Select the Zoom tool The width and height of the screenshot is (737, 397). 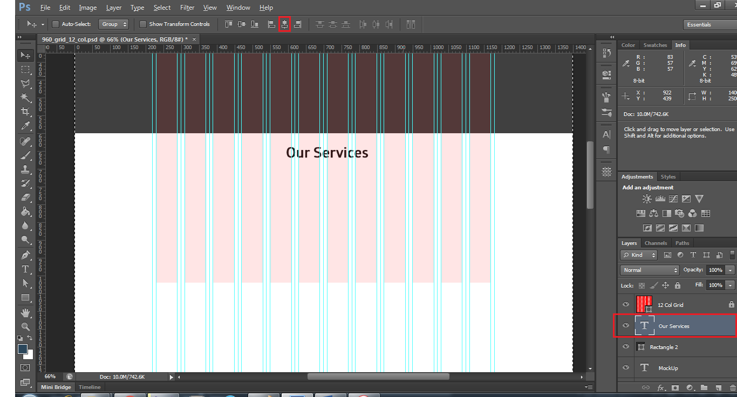coord(25,327)
